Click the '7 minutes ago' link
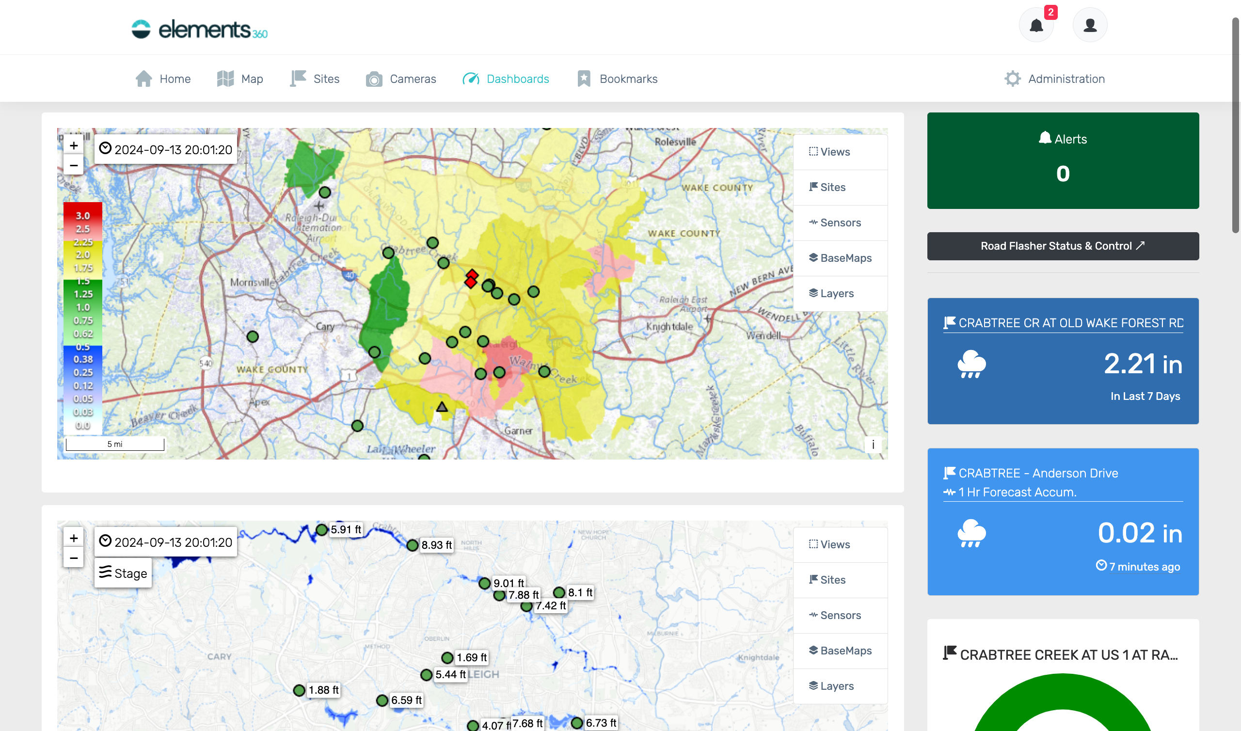Image resolution: width=1241 pixels, height=731 pixels. tap(1144, 567)
